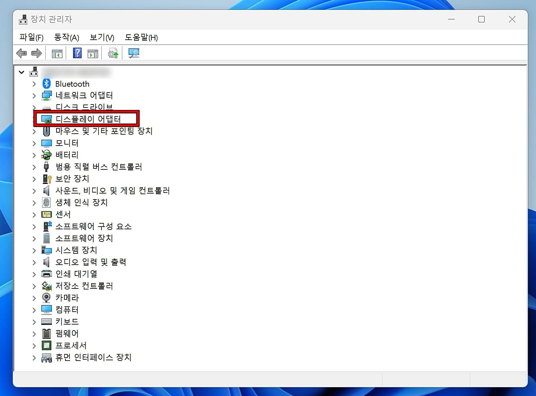
Task: Click the Back arrow toolbar icon
Action: point(21,53)
